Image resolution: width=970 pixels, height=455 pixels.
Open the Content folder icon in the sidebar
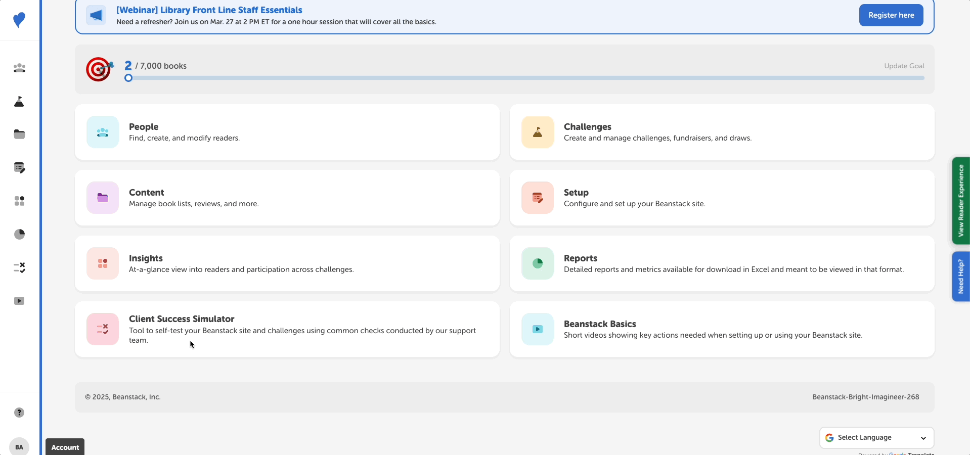[x=19, y=134]
